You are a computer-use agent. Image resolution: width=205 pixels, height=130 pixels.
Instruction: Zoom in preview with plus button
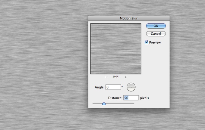click(125, 77)
